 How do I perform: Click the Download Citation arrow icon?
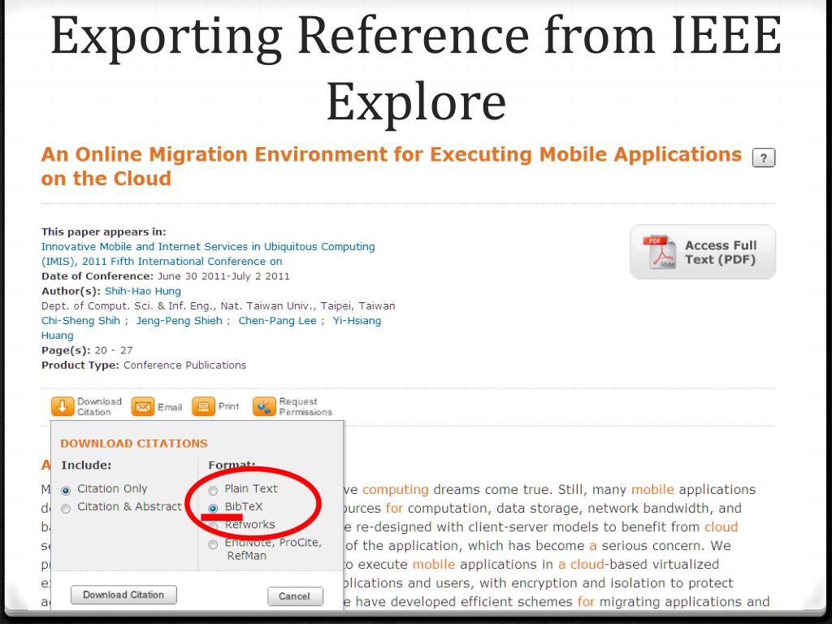[x=63, y=406]
